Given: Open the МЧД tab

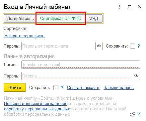Looking at the screenshot, I should 94,18.
